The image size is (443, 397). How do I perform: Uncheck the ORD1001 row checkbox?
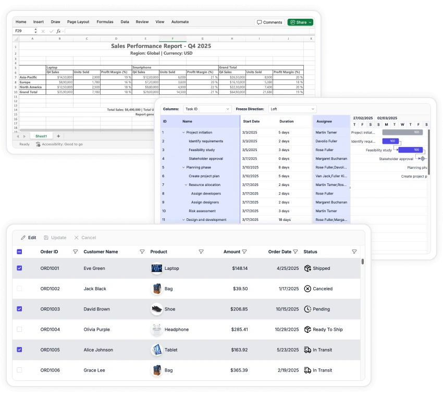(19, 268)
